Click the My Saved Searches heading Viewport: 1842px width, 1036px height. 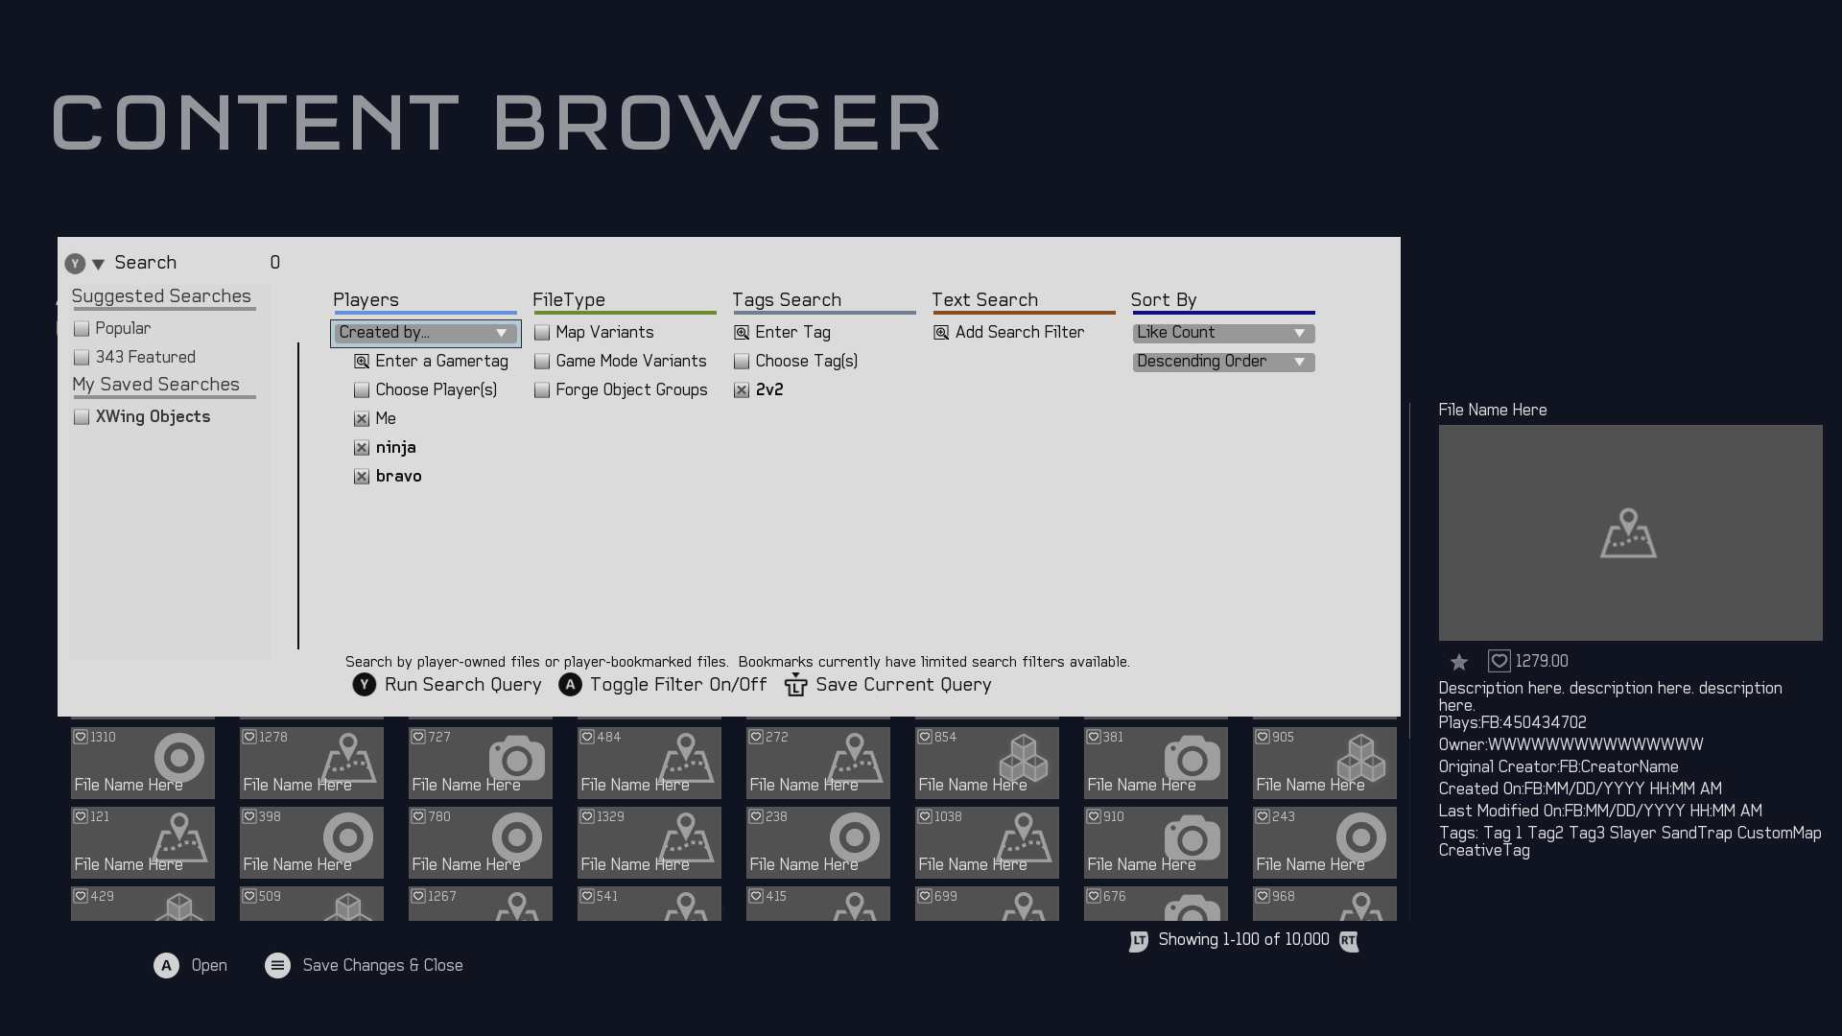(x=155, y=385)
